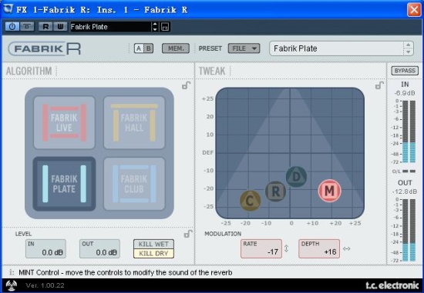The image size is (424, 293).
Task: Click the M modulation control puck
Action: pyautogui.click(x=329, y=191)
